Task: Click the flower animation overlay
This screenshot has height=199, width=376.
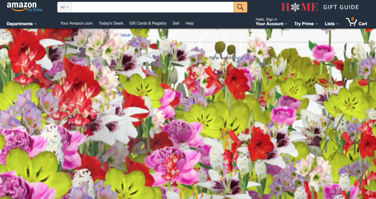Action: coord(188,113)
